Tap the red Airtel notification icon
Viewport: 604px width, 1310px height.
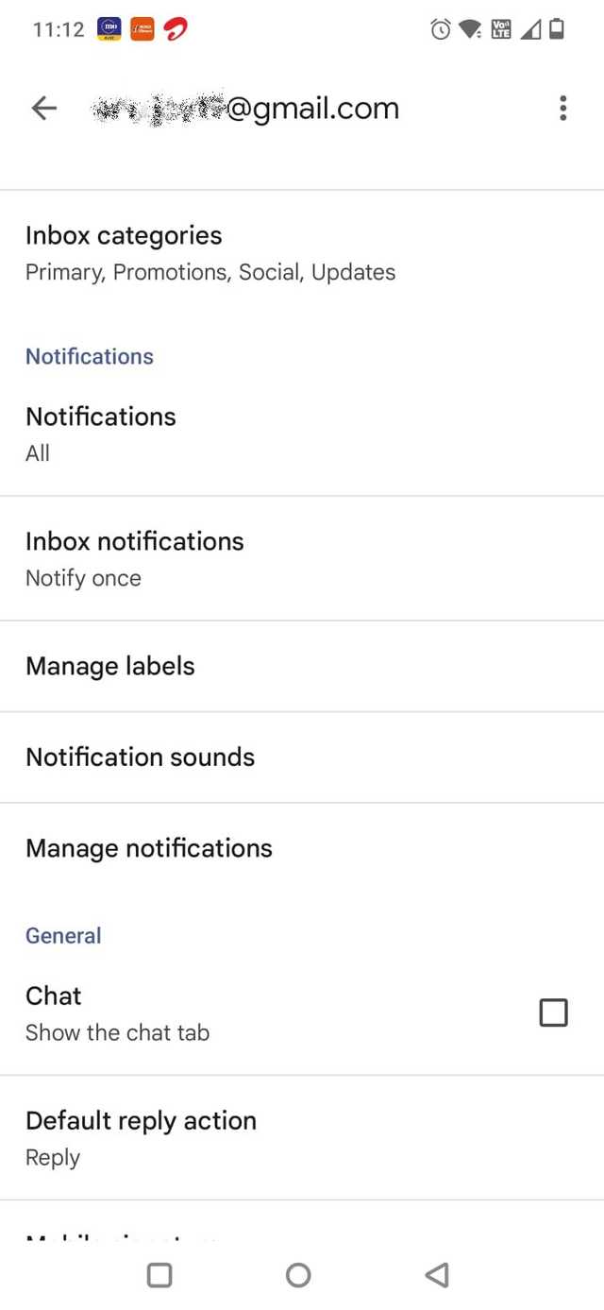tap(175, 29)
